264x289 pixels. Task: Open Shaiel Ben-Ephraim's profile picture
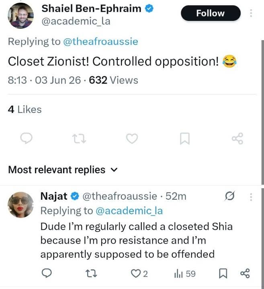pyautogui.click(x=20, y=16)
